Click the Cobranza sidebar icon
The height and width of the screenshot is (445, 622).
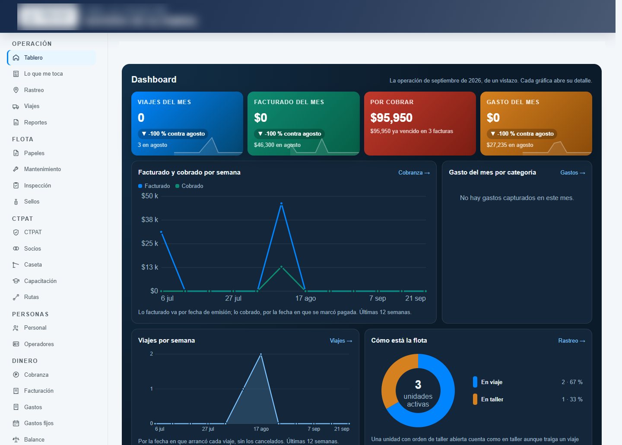click(x=16, y=375)
